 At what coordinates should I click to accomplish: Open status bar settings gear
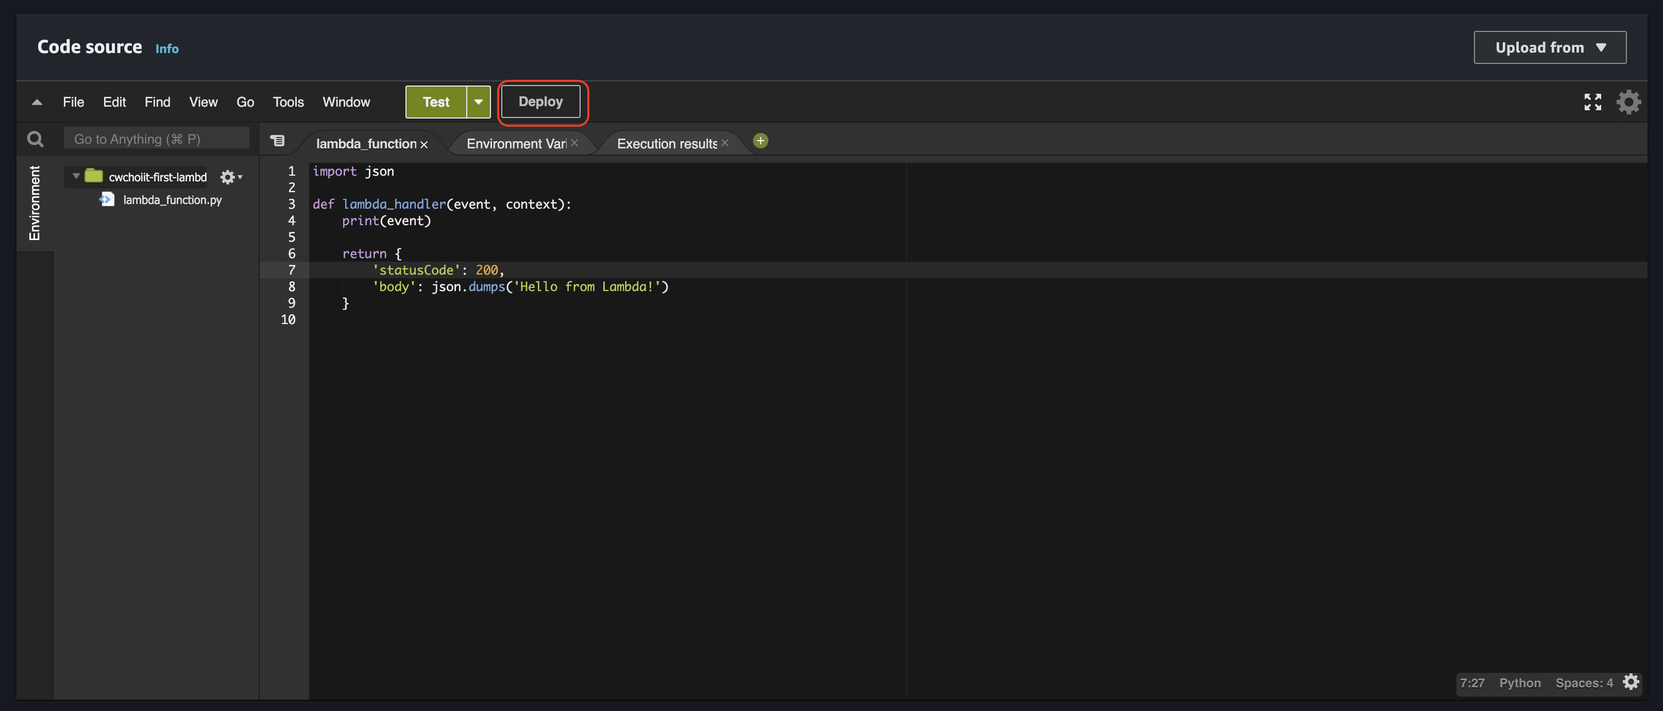pyautogui.click(x=1632, y=682)
